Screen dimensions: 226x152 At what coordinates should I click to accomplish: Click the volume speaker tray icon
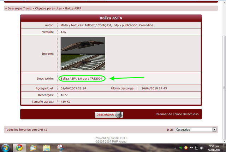click(202, 147)
